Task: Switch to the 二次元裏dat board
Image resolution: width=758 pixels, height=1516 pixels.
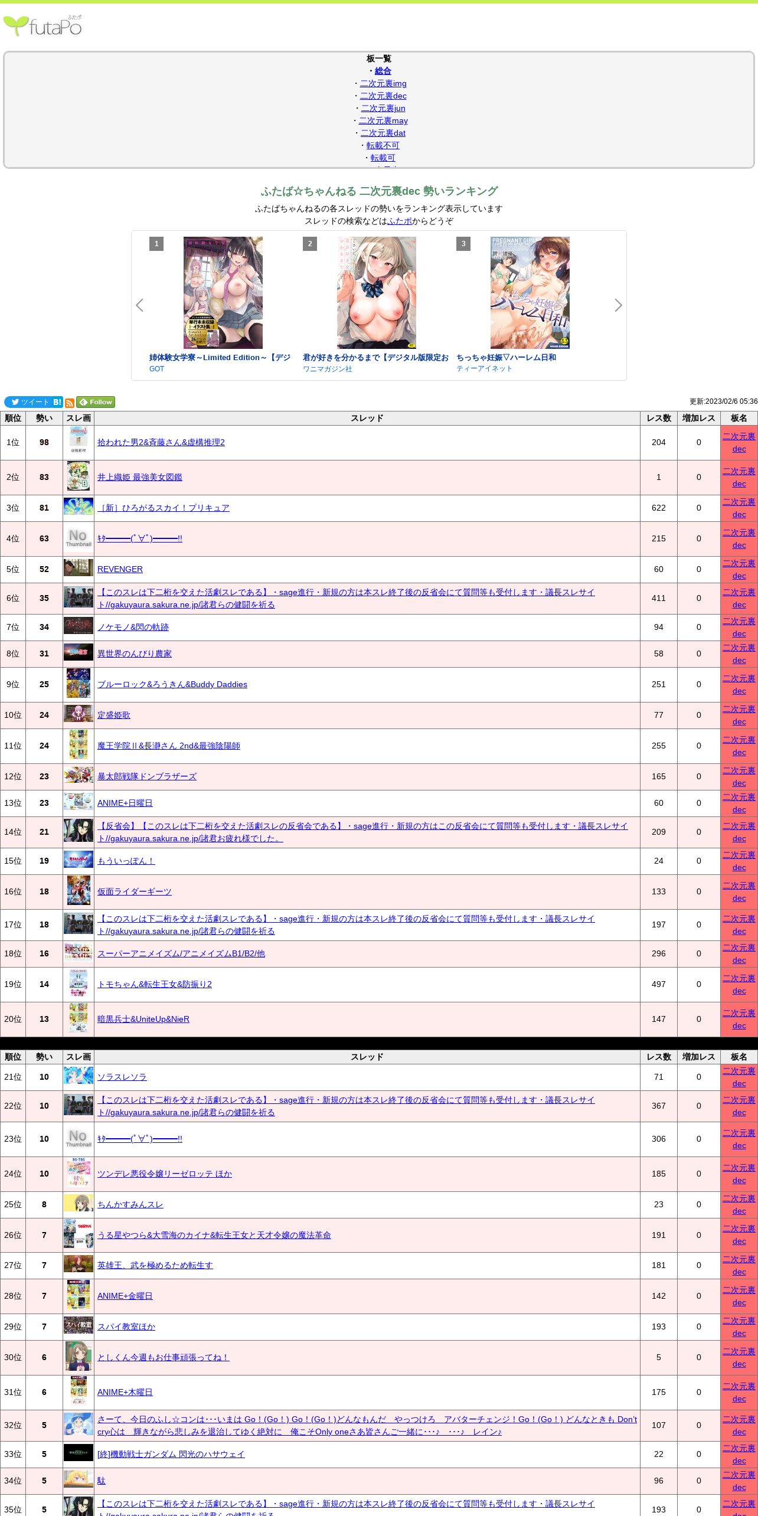Action: 383,133
